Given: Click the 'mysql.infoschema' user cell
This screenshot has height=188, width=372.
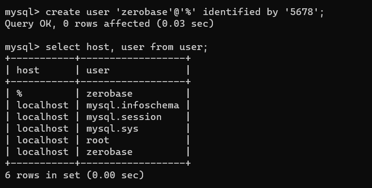Looking at the screenshot, I should pos(132,105).
